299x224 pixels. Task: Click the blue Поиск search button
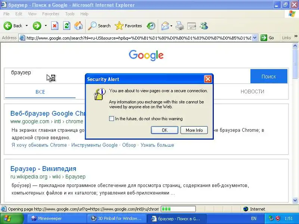(269, 77)
